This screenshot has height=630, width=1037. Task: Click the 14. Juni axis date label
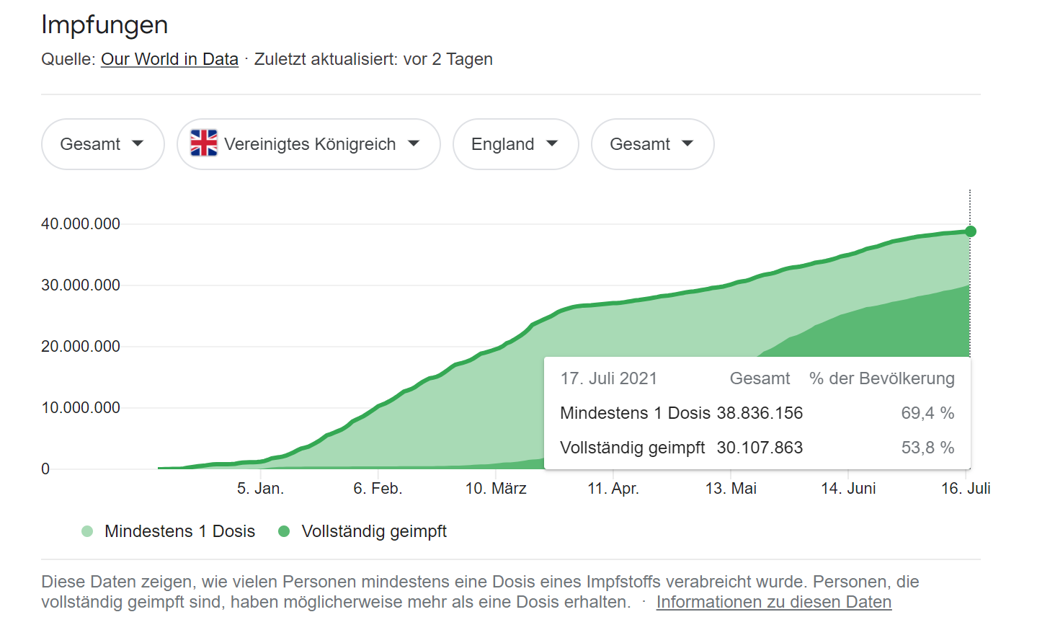tap(848, 489)
